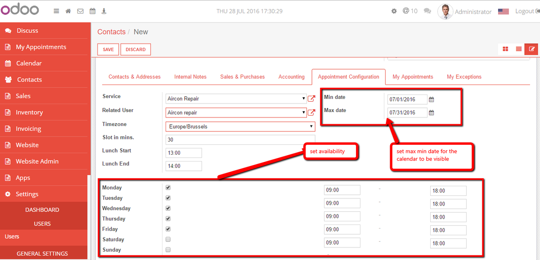Open the apps hamburger menu icon
The height and width of the screenshot is (260, 540).
tap(56, 11)
